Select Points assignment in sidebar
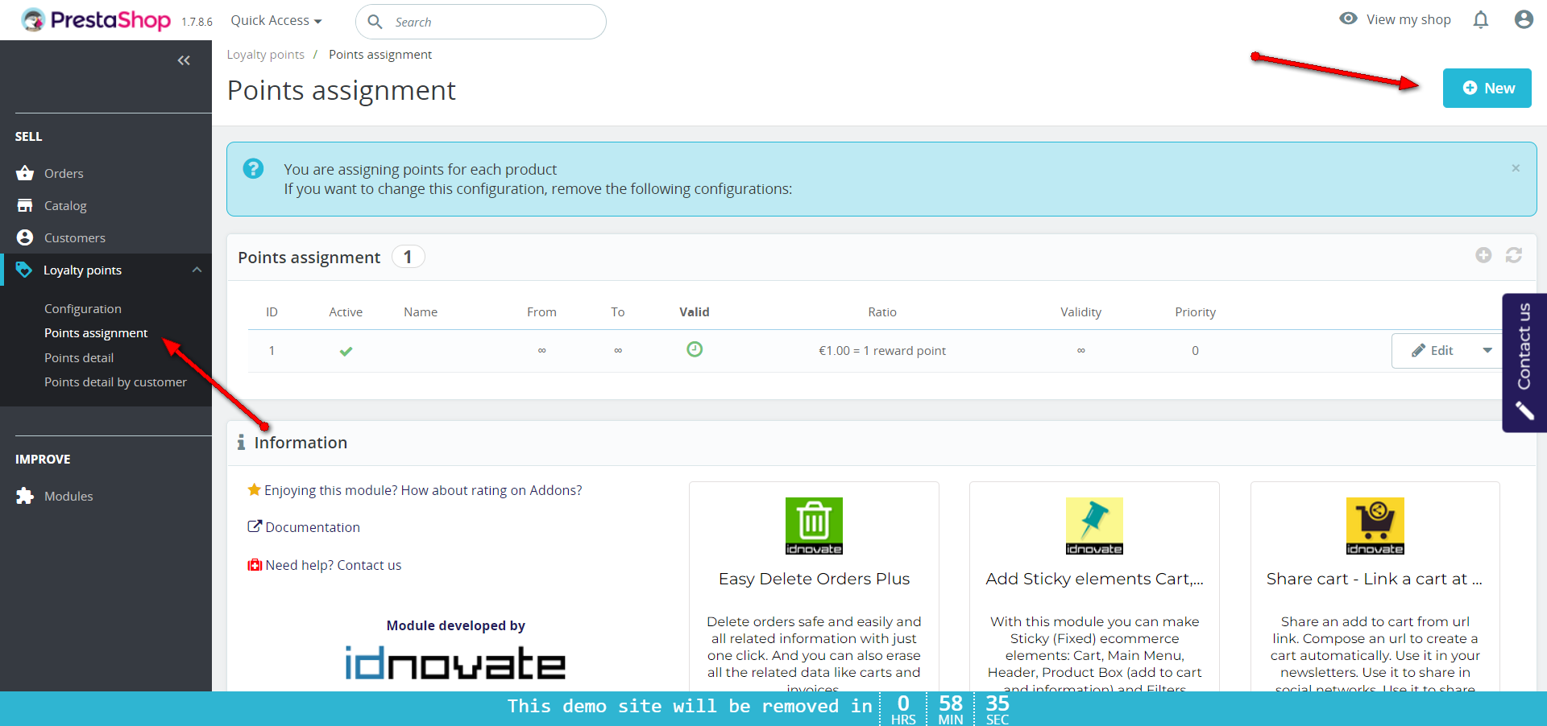Screen dimensions: 1547x726 [96, 332]
